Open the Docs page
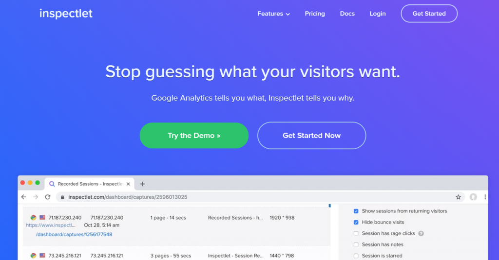This screenshot has height=260, width=499. click(x=347, y=14)
